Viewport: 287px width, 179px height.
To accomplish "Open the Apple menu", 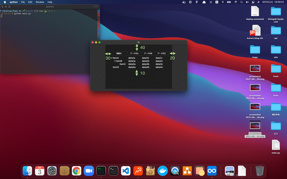I will [x=5, y=2].
